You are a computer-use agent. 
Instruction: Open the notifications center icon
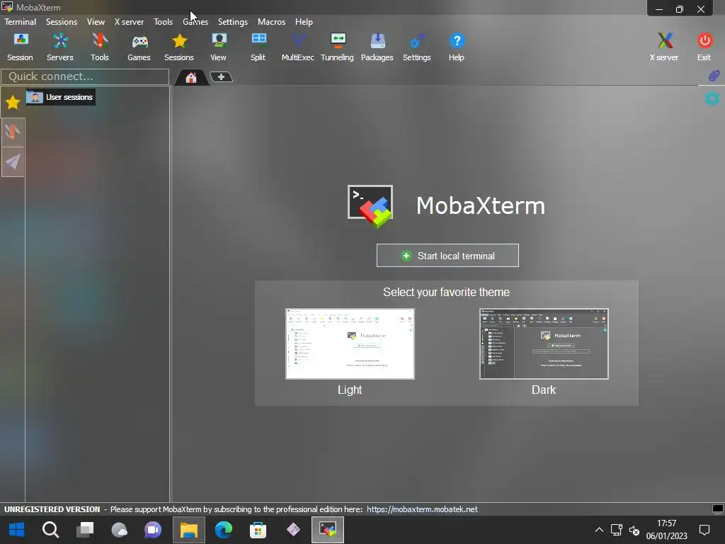click(x=704, y=530)
